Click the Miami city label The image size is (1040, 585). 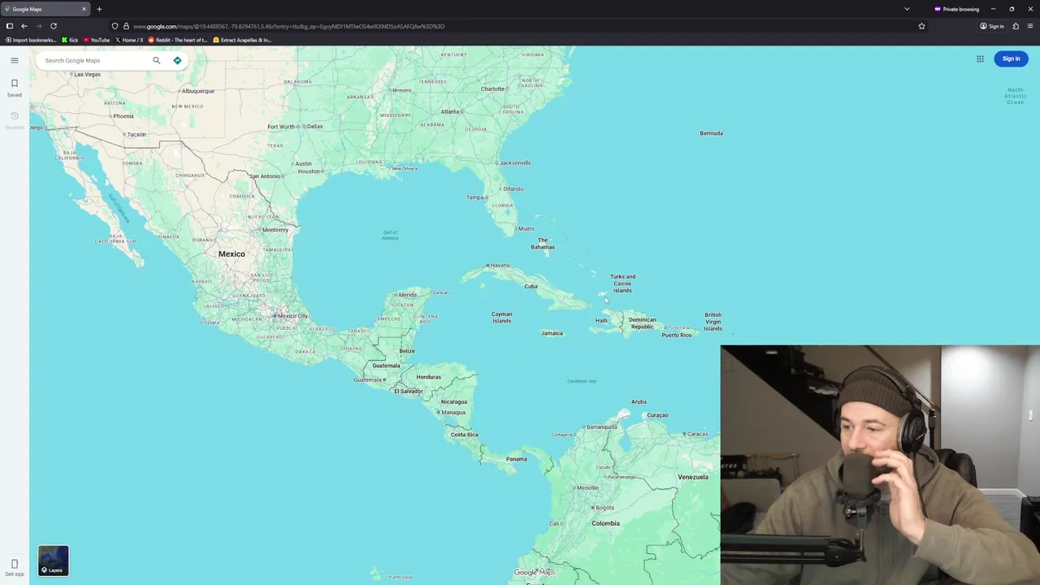[x=526, y=229]
